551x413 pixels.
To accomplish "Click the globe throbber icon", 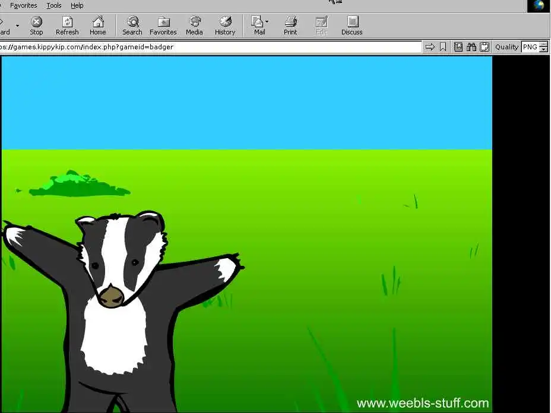I will pos(539,5).
